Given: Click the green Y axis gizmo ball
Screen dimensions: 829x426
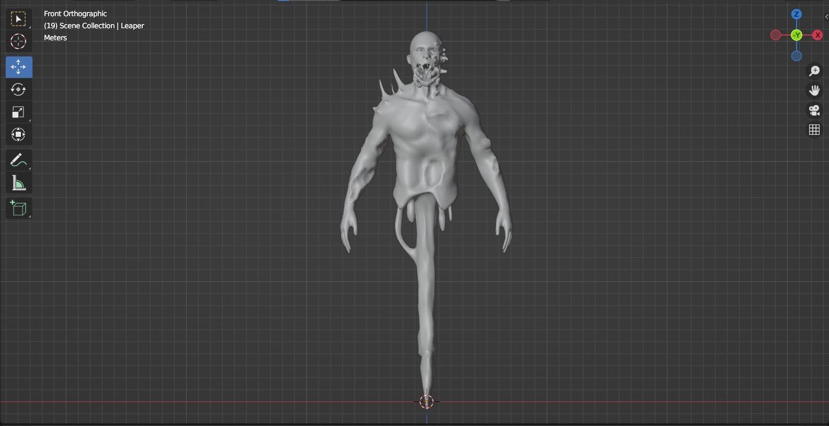Looking at the screenshot, I should click(797, 35).
